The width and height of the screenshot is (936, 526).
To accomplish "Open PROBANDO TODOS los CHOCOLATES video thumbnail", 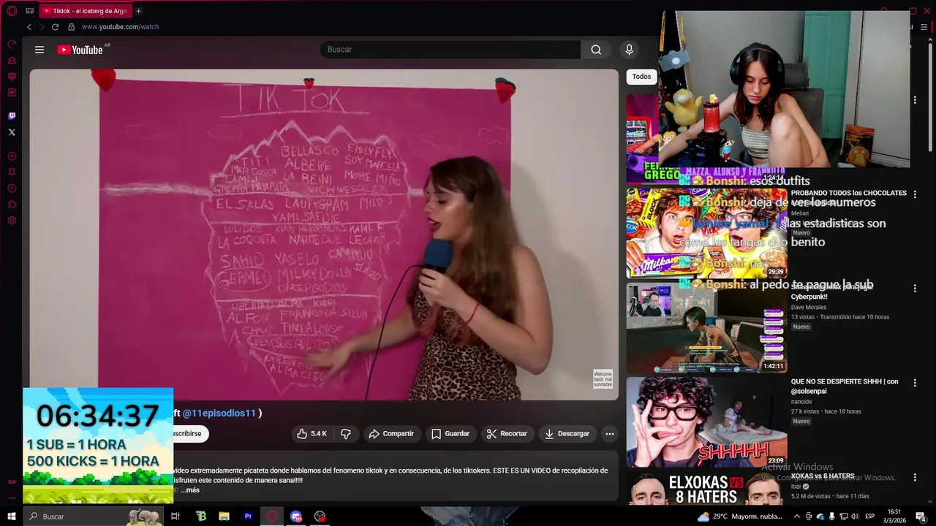I will (706, 233).
